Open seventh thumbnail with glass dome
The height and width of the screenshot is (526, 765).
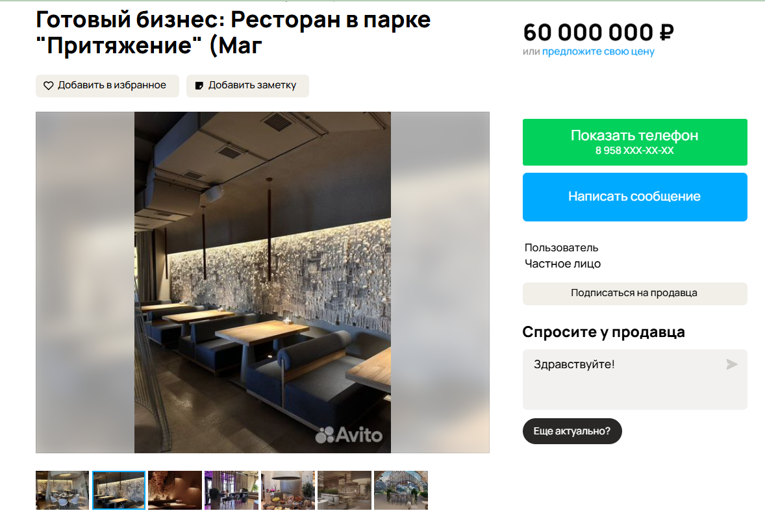(401, 490)
